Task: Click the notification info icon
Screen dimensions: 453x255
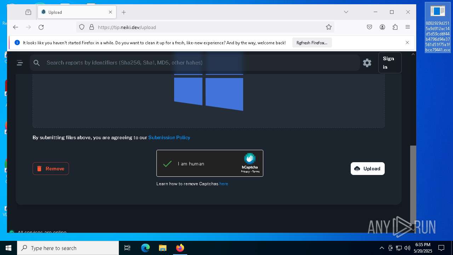Action: click(17, 42)
